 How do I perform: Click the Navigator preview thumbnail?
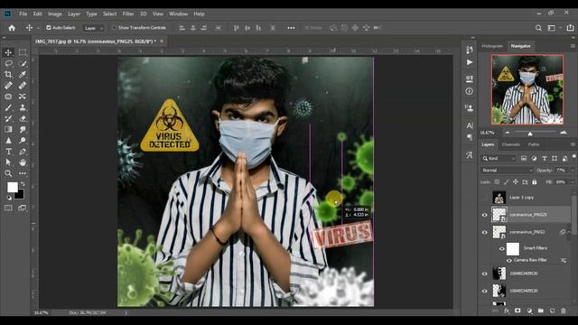point(527,89)
